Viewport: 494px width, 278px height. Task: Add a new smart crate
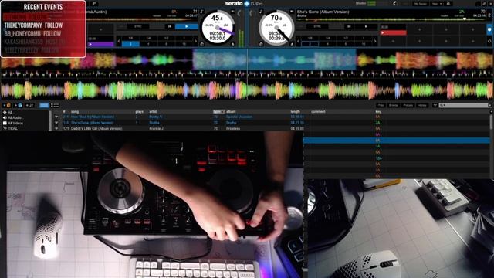pos(18,105)
